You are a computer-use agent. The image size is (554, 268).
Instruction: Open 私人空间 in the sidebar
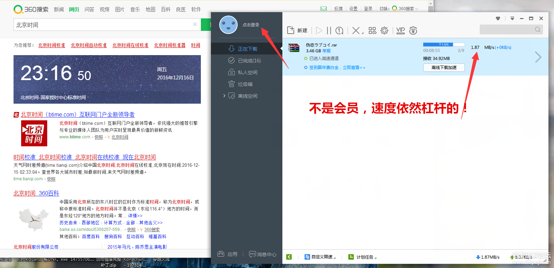point(247,72)
